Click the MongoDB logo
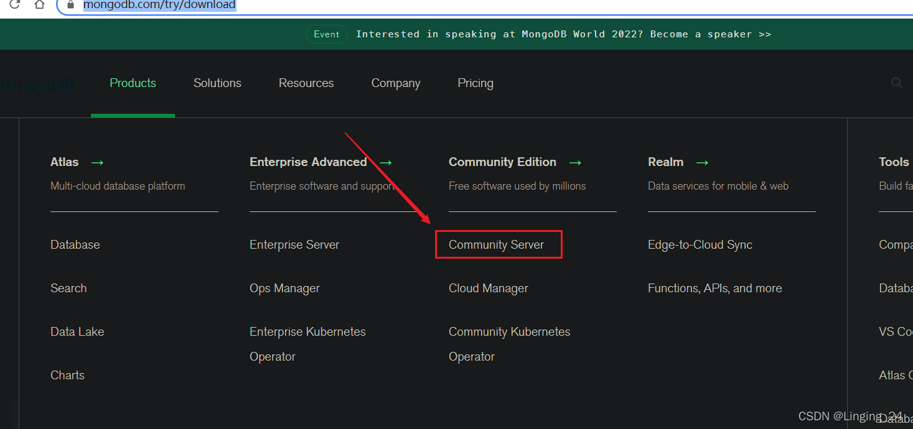The height and width of the screenshot is (429, 913). pyautogui.click(x=37, y=86)
